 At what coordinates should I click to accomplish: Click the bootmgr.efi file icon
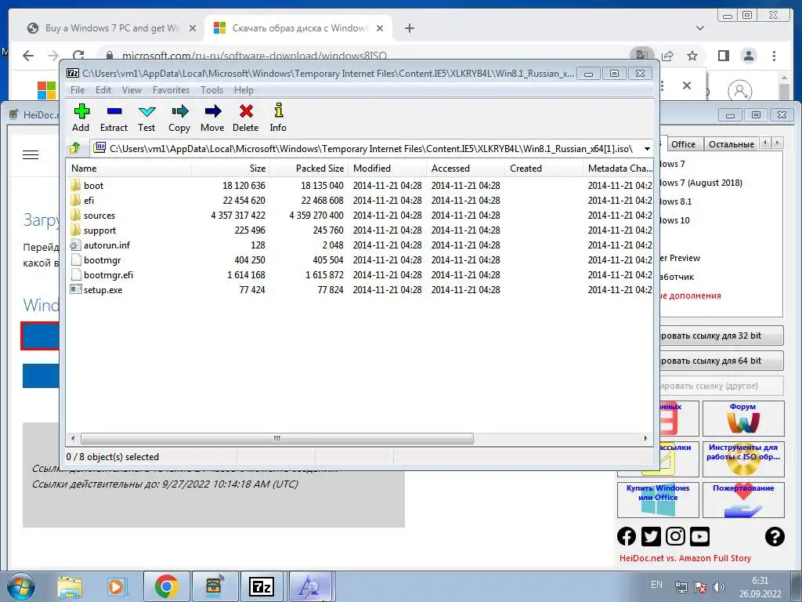(76, 274)
